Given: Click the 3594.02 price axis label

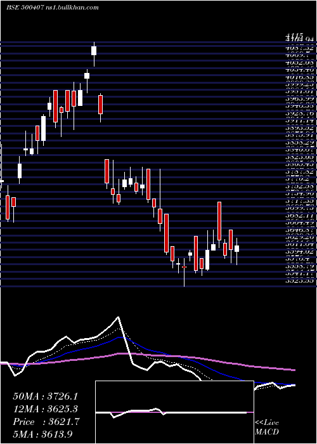Looking at the screenshot, I should [301, 252].
